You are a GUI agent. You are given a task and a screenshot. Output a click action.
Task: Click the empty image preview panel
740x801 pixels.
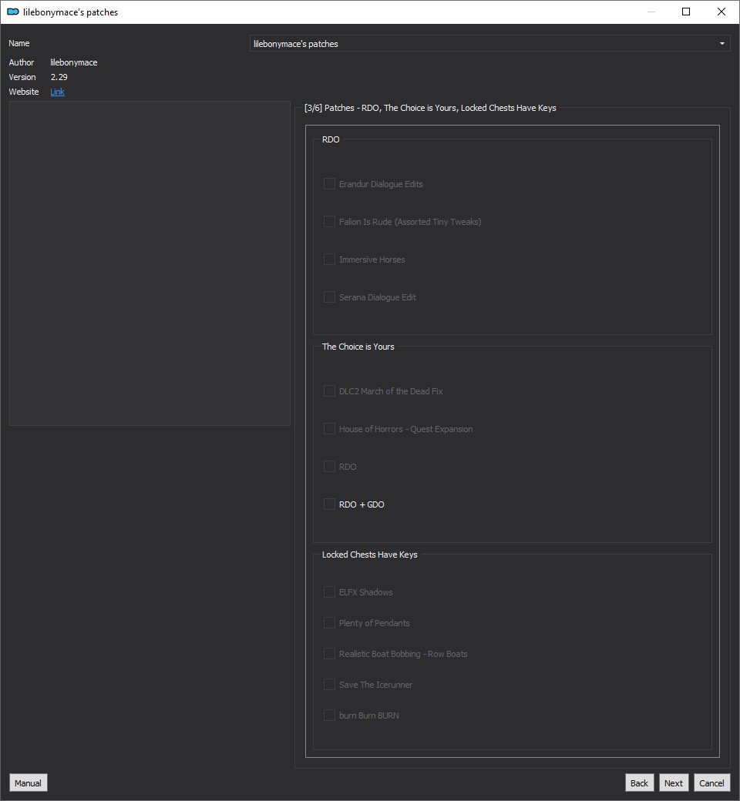tap(150, 263)
